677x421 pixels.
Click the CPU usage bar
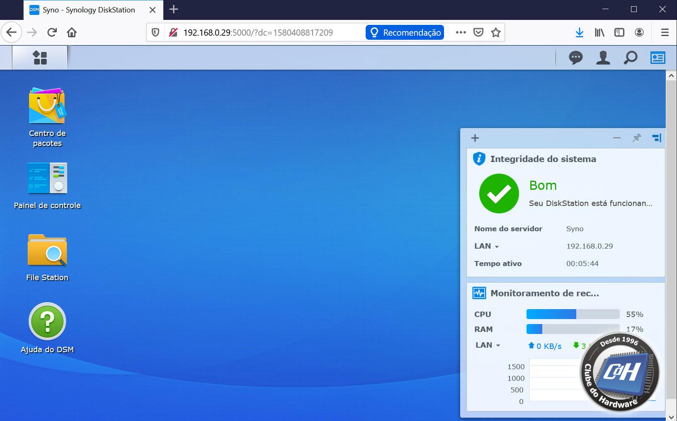[573, 314]
